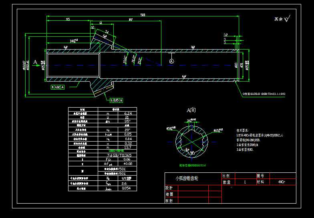
Task: Select pressure angle value 20° in table
Action: point(127,130)
